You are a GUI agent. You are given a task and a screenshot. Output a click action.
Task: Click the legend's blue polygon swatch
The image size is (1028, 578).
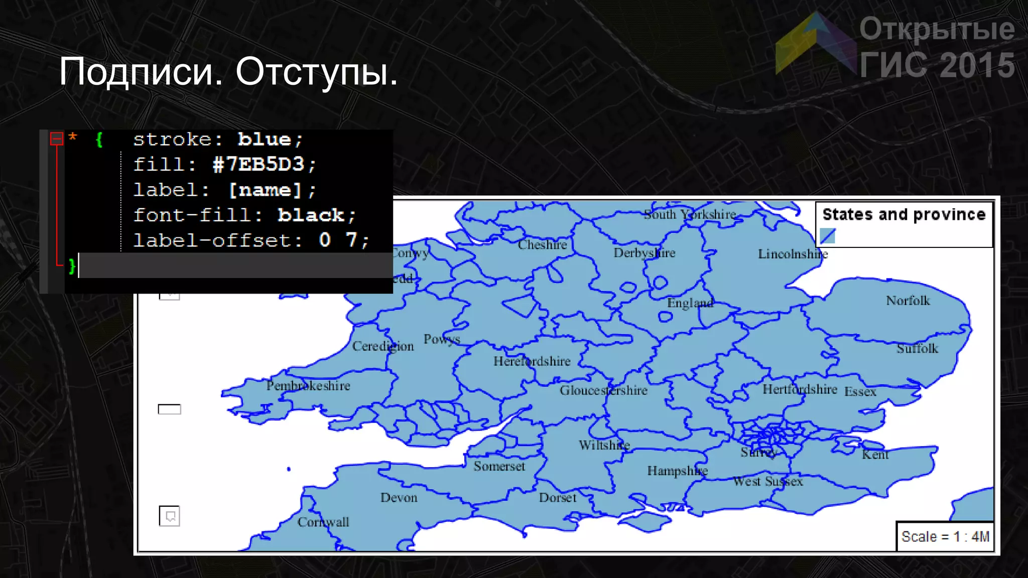pyautogui.click(x=827, y=236)
